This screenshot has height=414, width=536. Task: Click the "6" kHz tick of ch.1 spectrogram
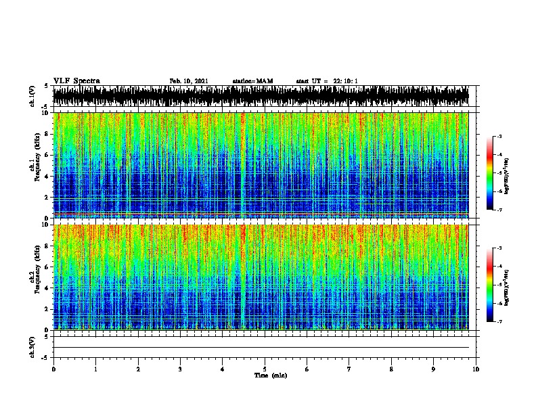pyautogui.click(x=47, y=155)
